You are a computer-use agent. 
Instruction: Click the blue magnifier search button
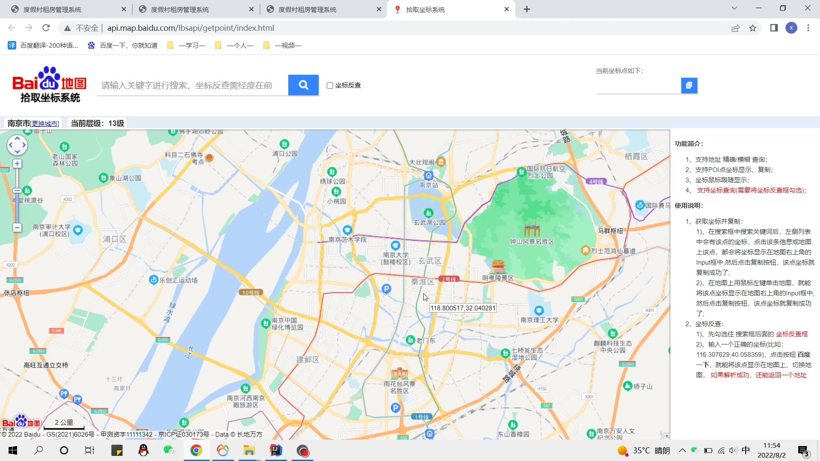point(303,85)
